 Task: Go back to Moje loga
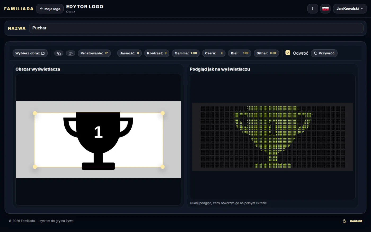pos(50,9)
